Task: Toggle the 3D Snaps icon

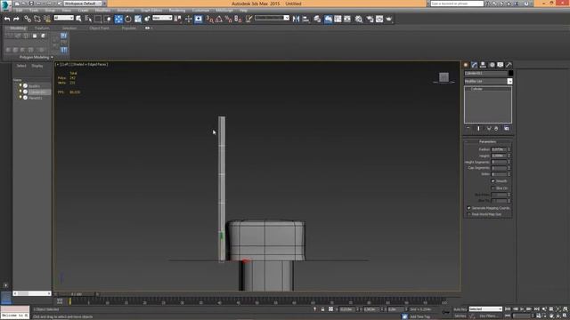Action: 209,19
